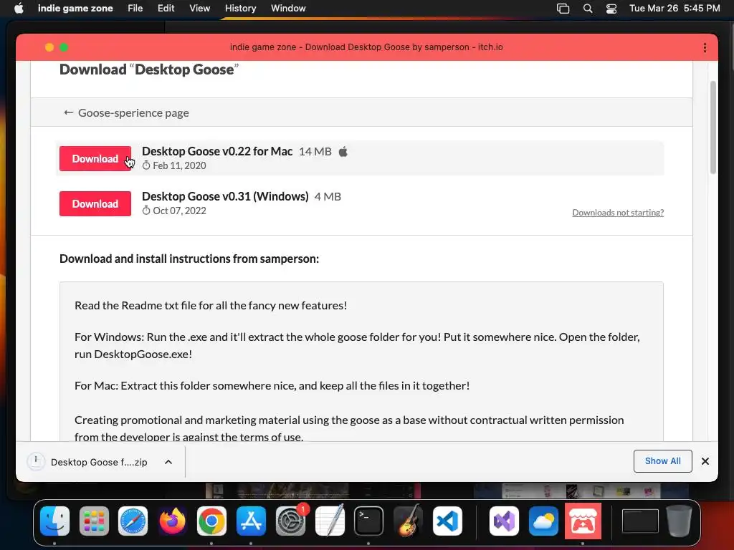The image size is (734, 550).
Task: Open the History menu
Action: pyautogui.click(x=240, y=9)
